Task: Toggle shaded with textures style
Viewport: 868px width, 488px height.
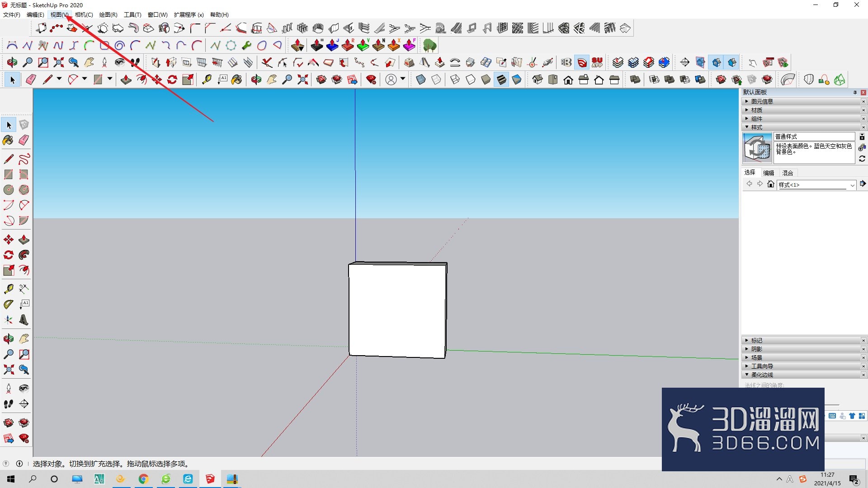Action: [501, 80]
